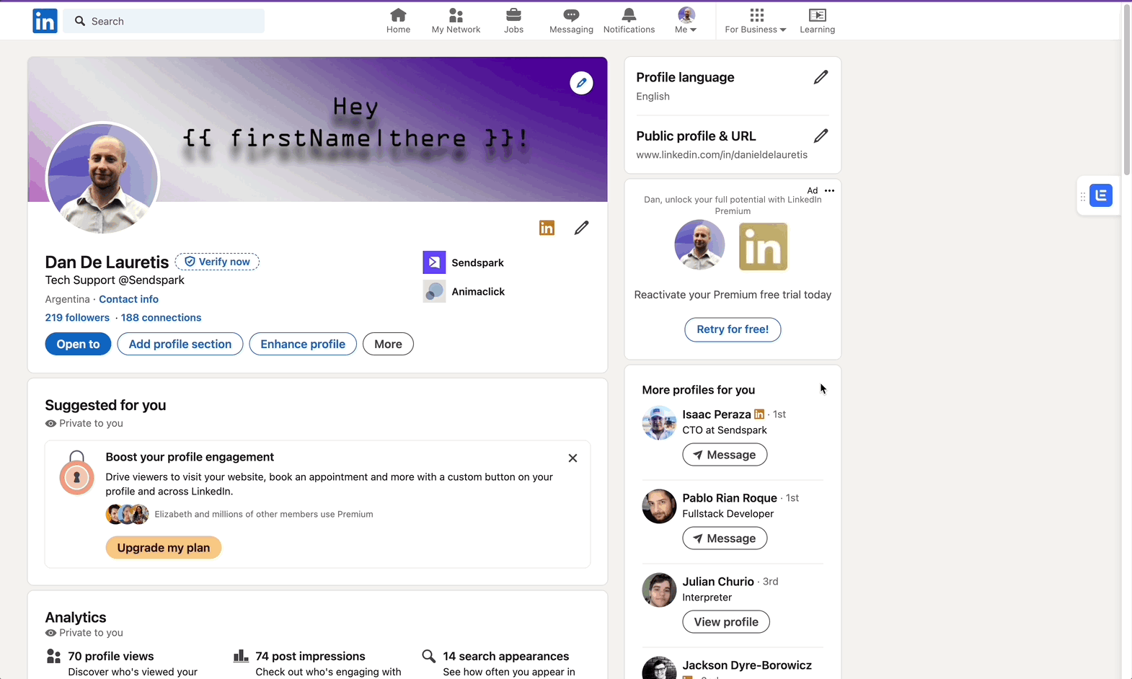
Task: Open Pablo Rian Roque's profile name
Action: coord(730,498)
